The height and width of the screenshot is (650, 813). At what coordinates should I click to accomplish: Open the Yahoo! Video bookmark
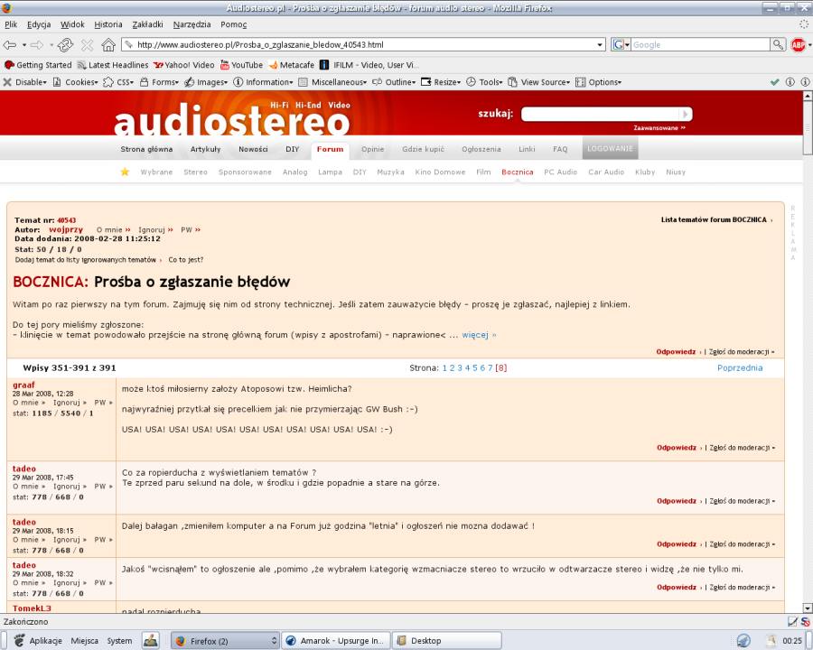click(183, 65)
